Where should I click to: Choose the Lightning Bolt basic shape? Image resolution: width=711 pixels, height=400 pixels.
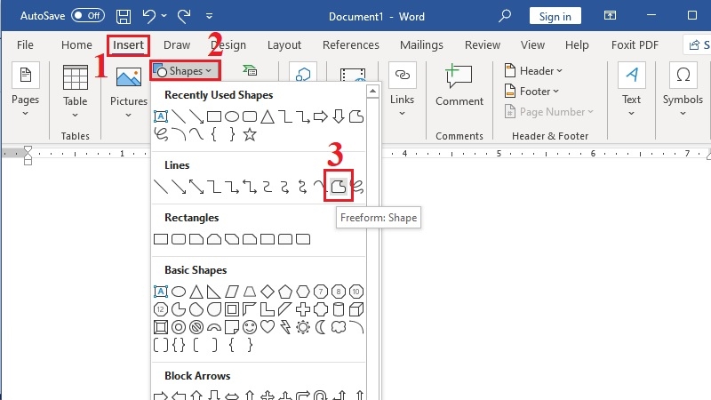pyautogui.click(x=285, y=327)
